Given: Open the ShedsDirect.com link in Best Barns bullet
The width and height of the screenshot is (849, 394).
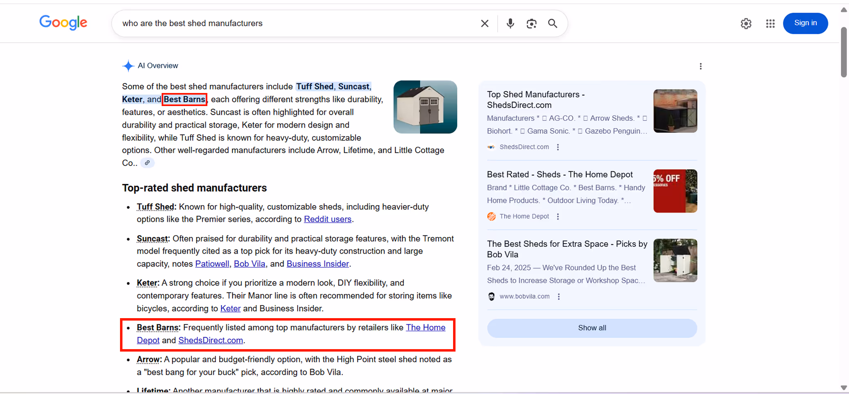Looking at the screenshot, I should (x=211, y=340).
